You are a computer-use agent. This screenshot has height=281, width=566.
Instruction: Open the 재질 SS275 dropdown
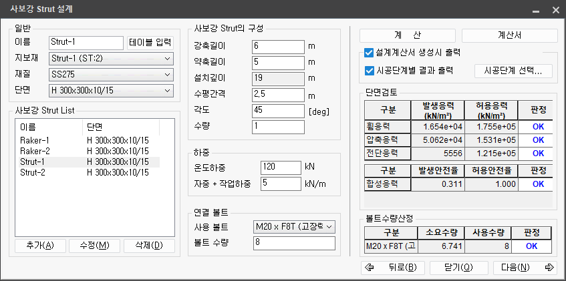[110, 73]
